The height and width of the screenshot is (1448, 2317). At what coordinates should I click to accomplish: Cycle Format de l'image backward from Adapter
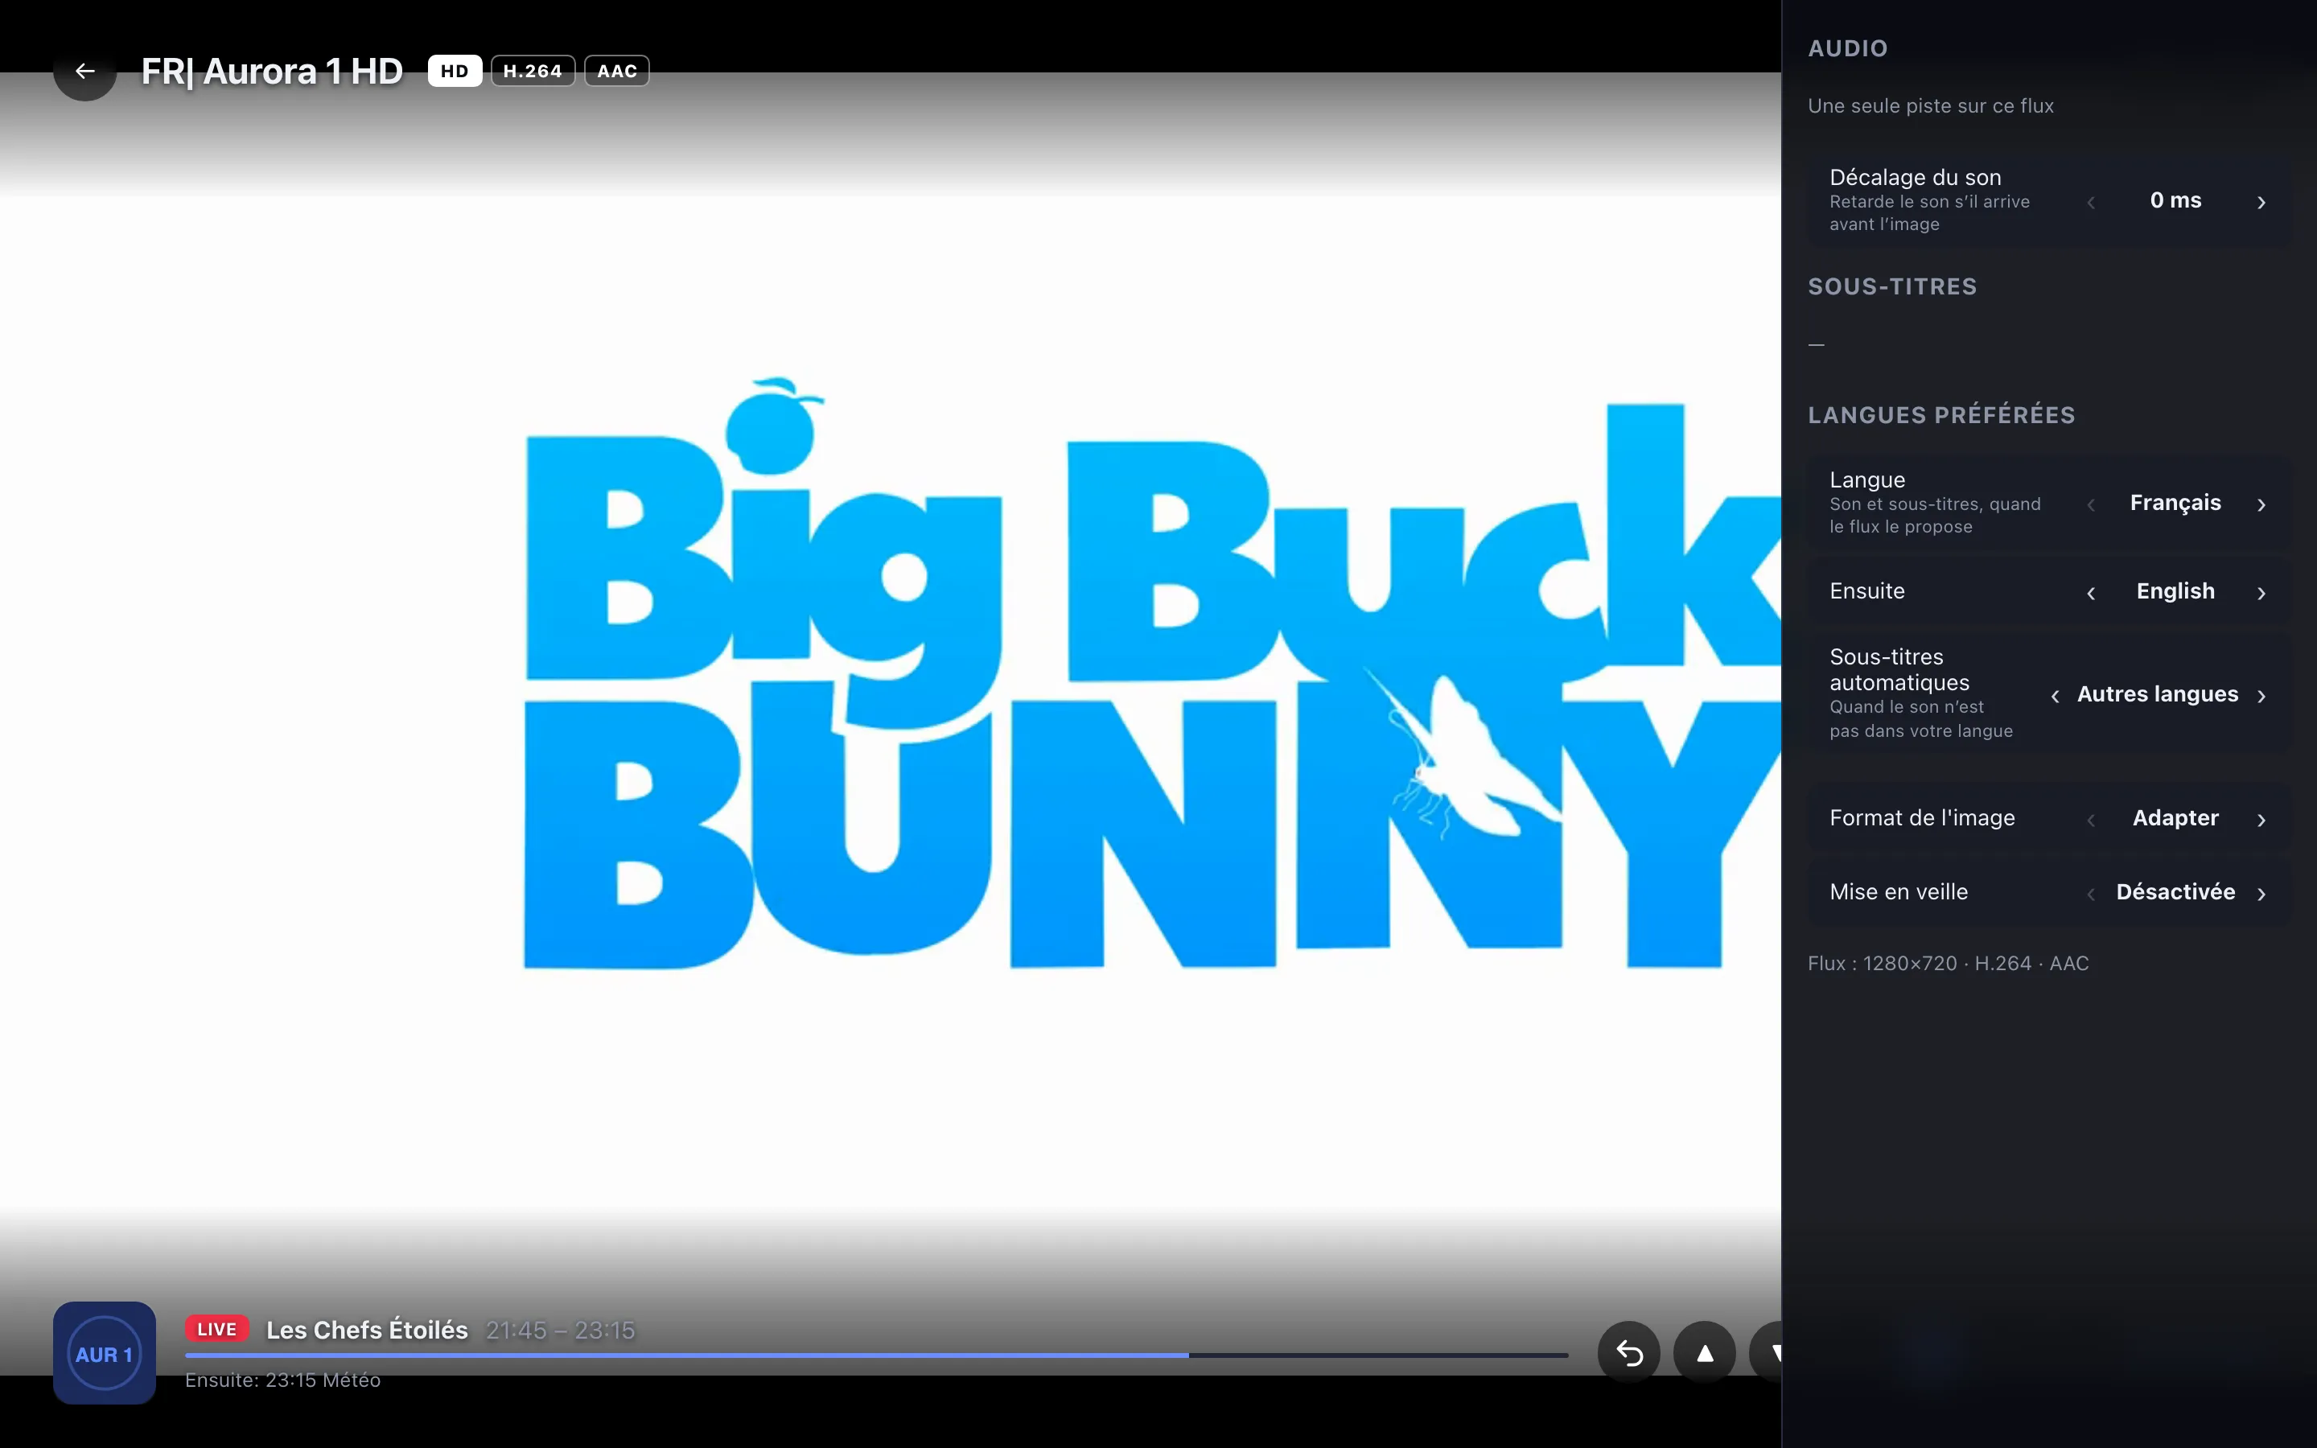tap(2091, 819)
